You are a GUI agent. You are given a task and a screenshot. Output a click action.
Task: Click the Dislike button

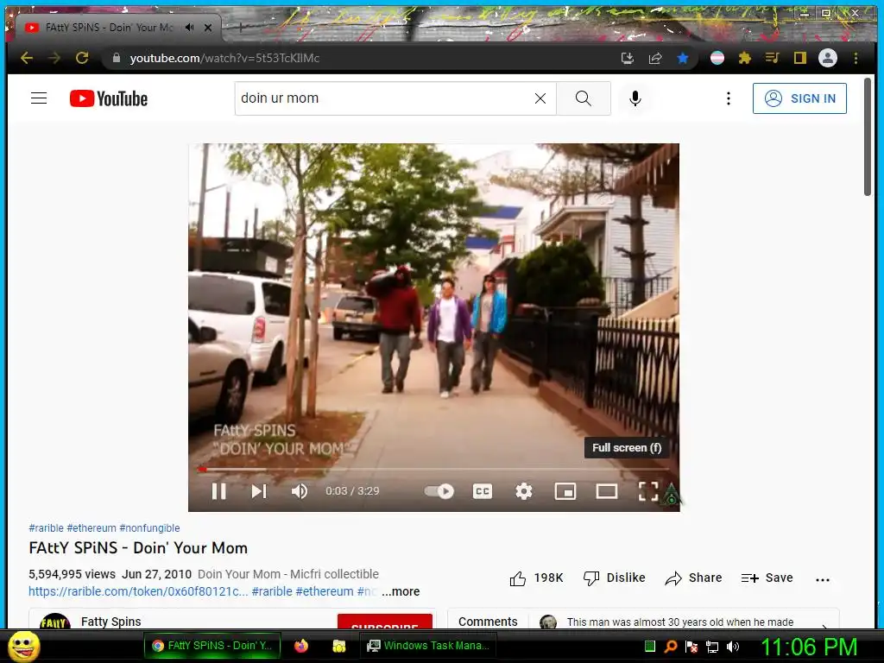coord(615,578)
